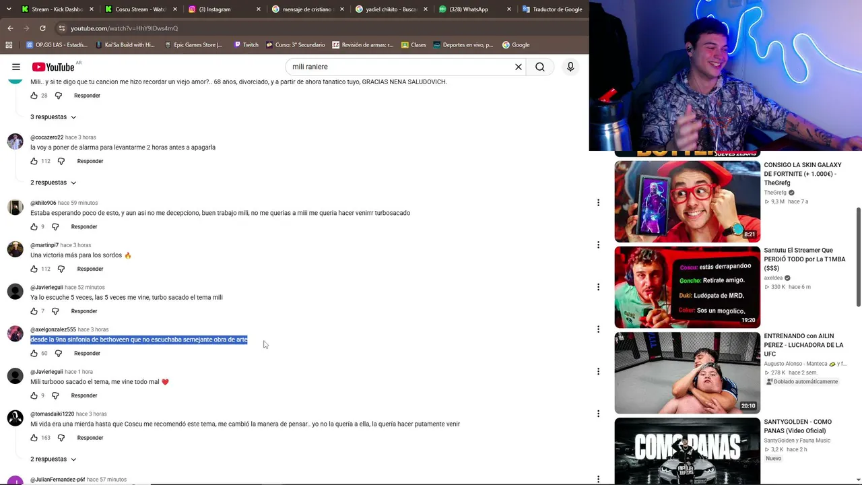Open @JulianFernandez-p6f channel link
Image resolution: width=862 pixels, height=485 pixels.
point(57,480)
